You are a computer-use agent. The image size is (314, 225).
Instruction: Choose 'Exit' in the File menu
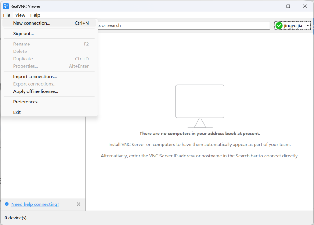pyautogui.click(x=17, y=112)
